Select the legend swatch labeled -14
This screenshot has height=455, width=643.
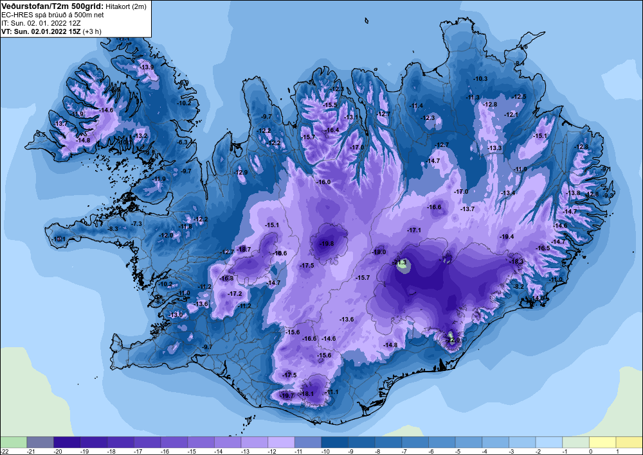(228, 442)
